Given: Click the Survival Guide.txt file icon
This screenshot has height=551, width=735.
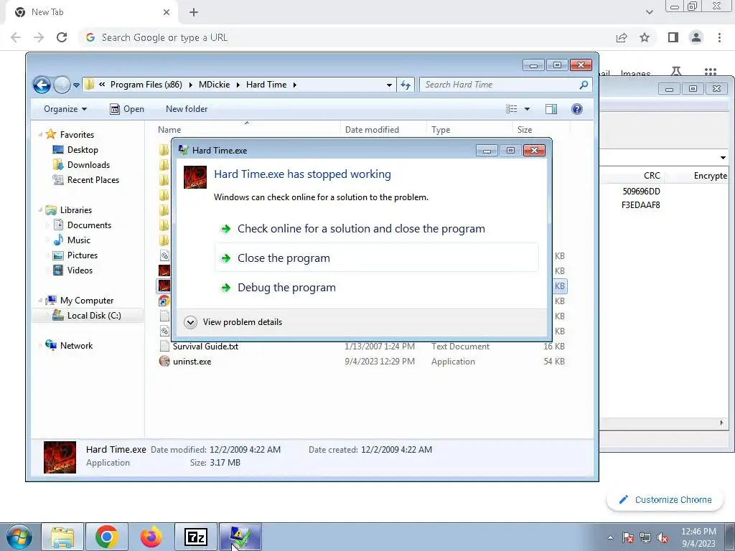Looking at the screenshot, I should pyautogui.click(x=164, y=347).
